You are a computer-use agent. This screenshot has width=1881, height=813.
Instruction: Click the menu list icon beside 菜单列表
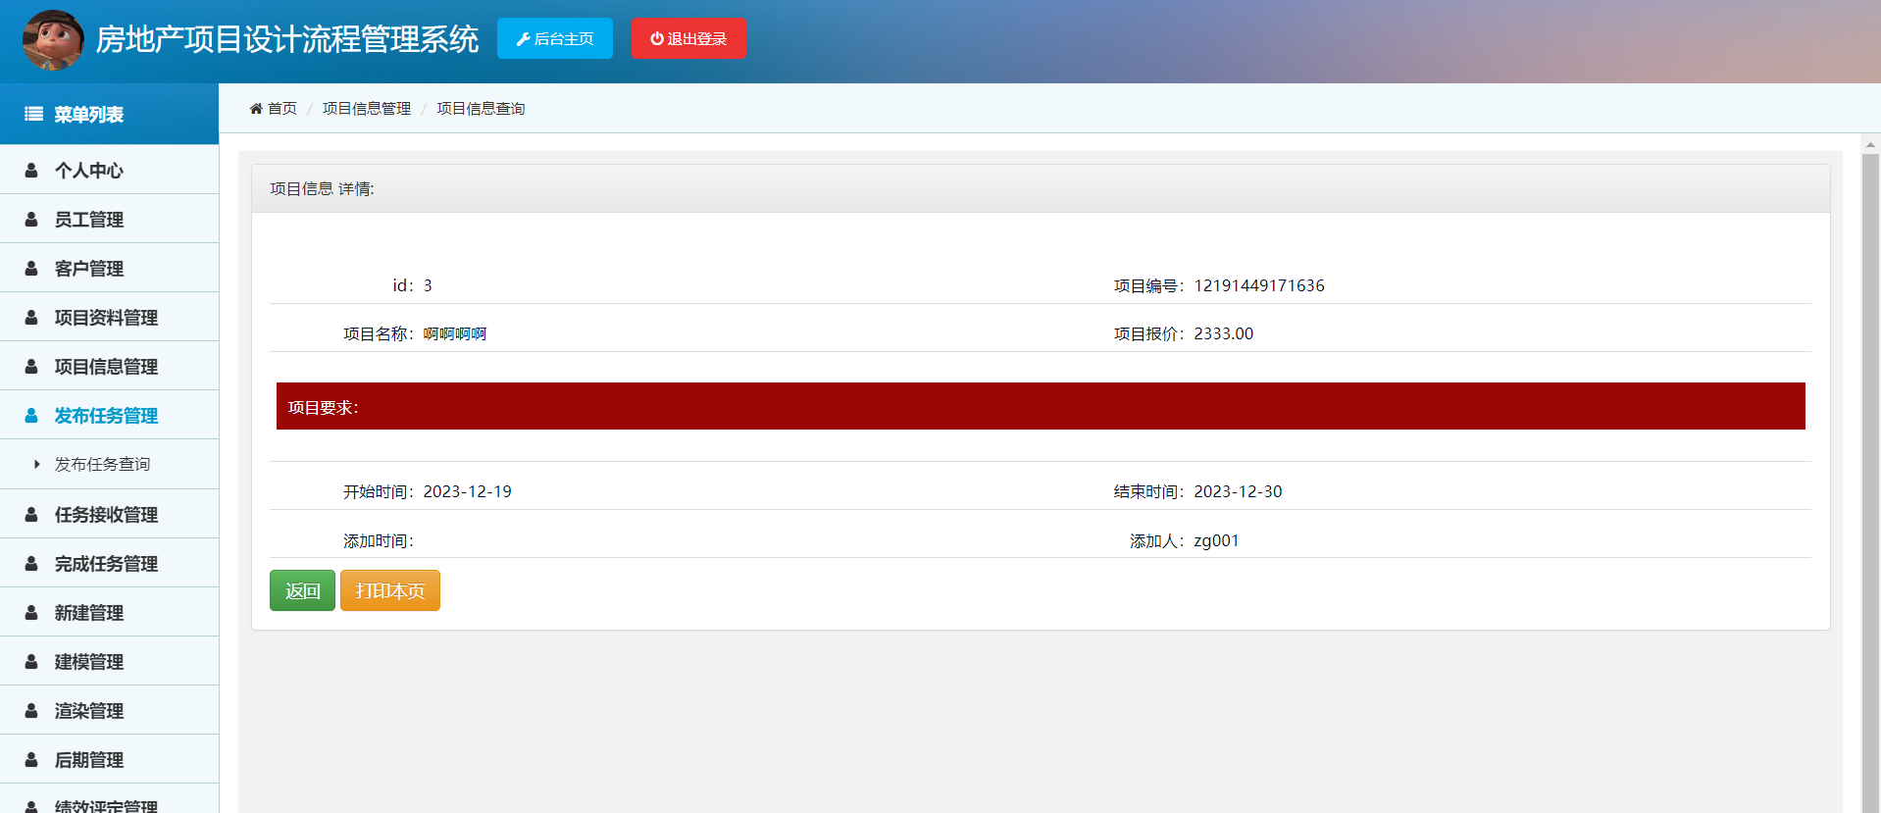[x=33, y=114]
